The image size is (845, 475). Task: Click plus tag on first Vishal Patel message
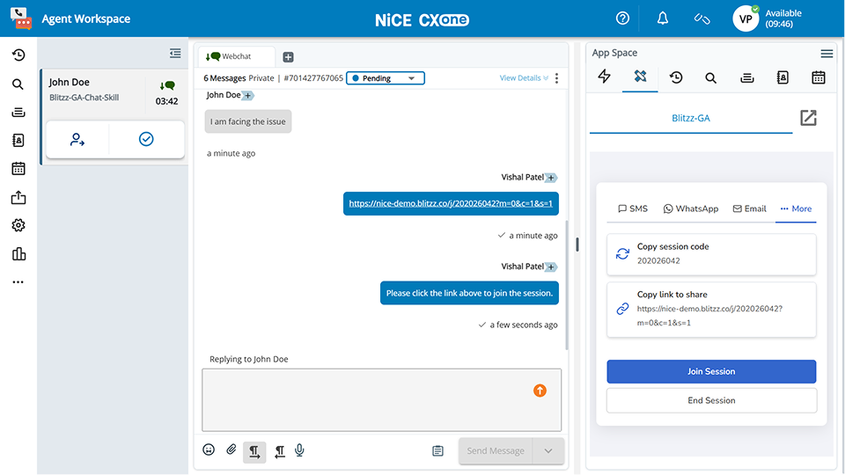point(551,178)
